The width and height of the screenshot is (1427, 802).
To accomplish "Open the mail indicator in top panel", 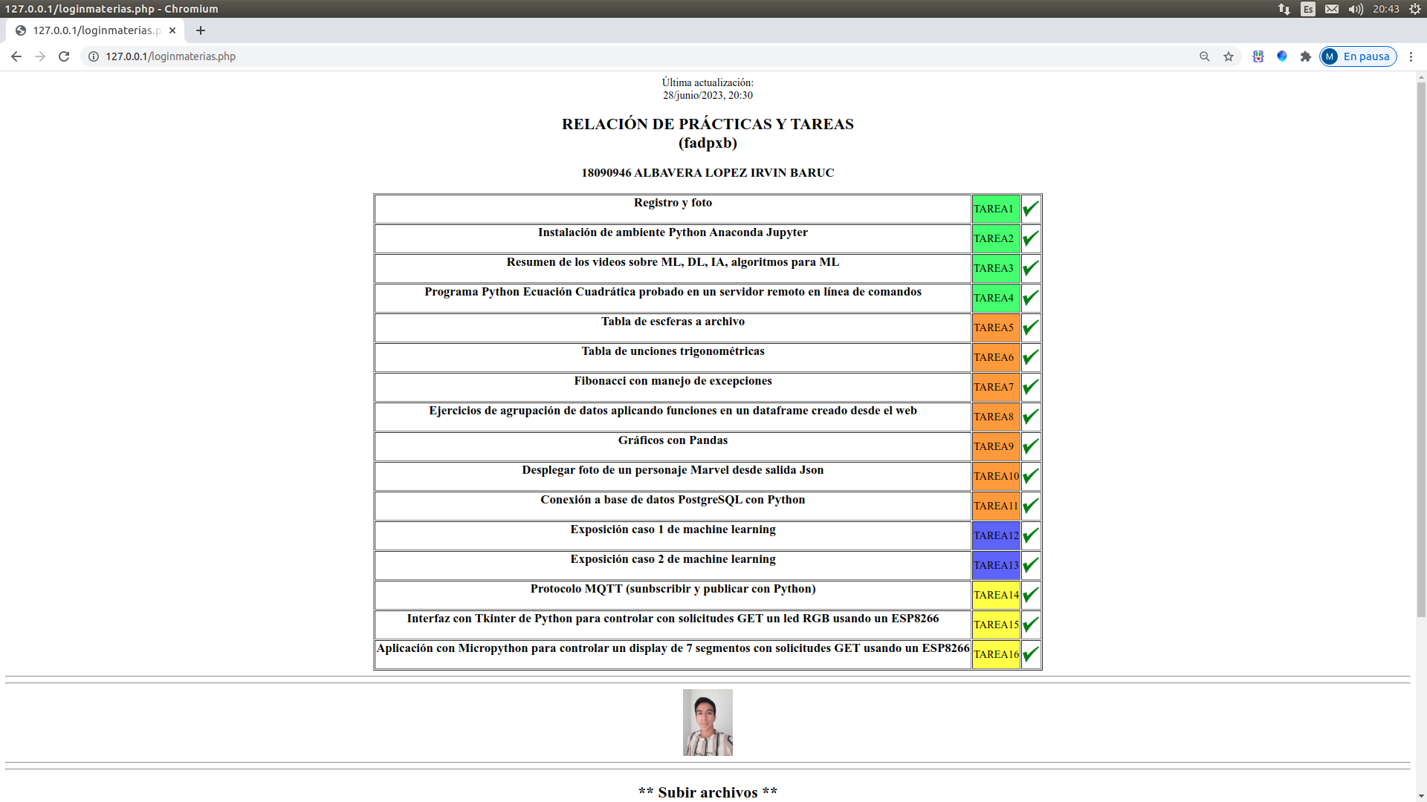I will tap(1332, 9).
